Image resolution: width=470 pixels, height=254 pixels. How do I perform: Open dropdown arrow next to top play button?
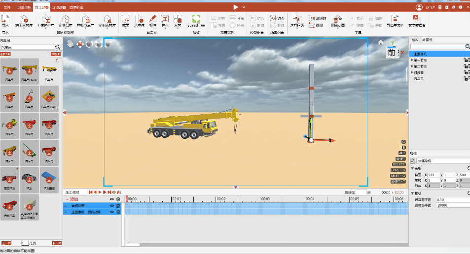point(244,7)
